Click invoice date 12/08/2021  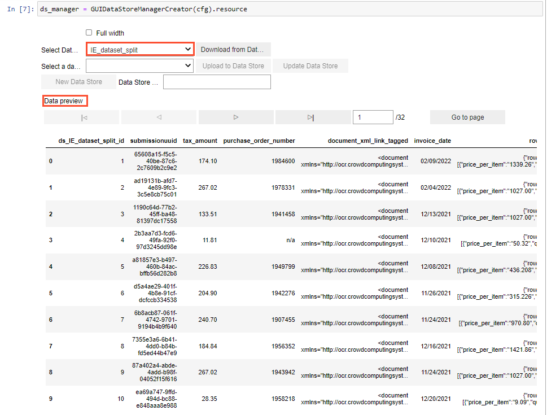point(436,267)
